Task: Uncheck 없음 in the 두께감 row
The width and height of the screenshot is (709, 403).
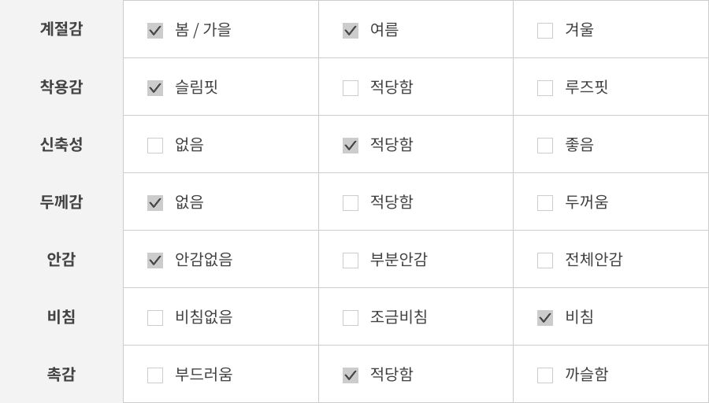Action: (155, 203)
